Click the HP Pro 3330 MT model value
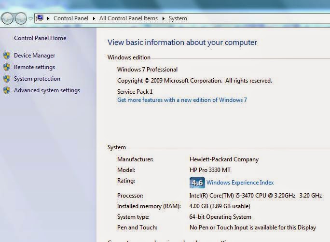The height and width of the screenshot is (242, 330). [210, 170]
